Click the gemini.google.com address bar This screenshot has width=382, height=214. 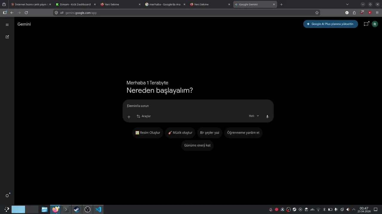coord(187,13)
